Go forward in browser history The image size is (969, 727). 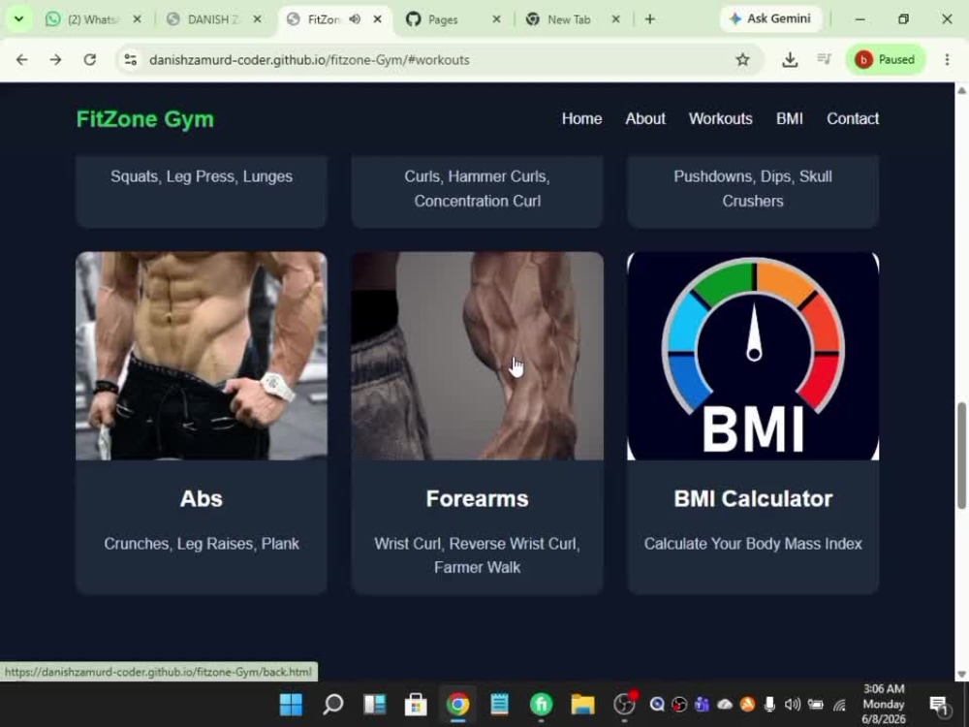coord(55,60)
